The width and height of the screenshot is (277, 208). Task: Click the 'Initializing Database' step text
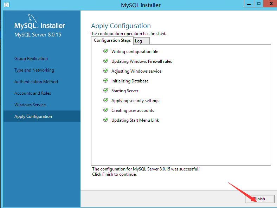point(130,81)
